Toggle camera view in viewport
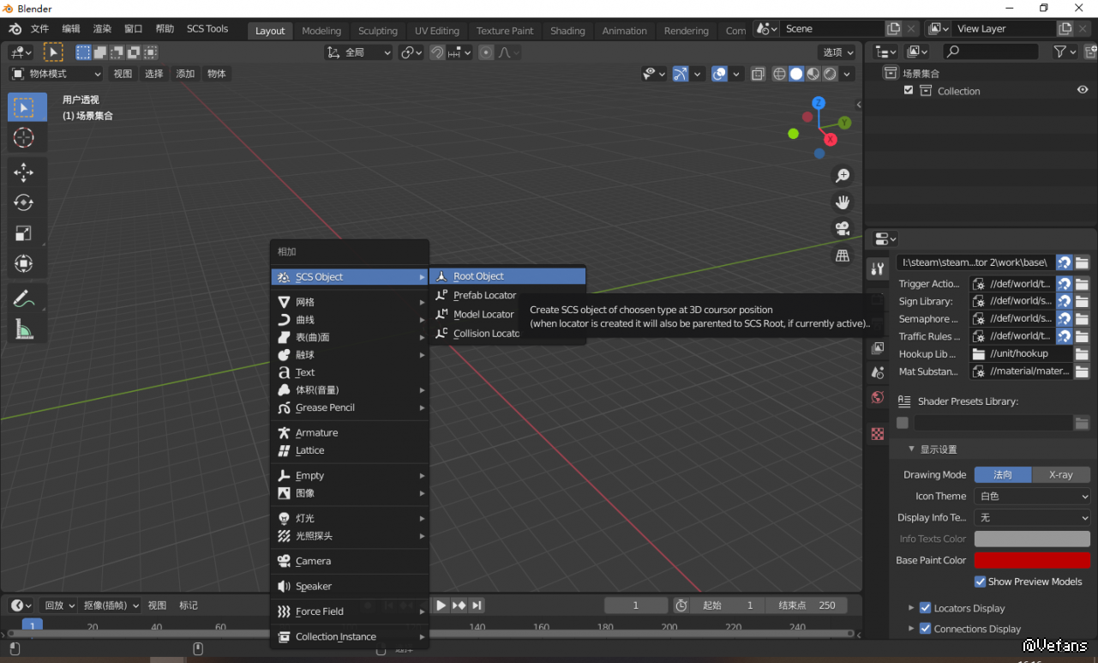Viewport: 1098px width, 663px height. (843, 228)
